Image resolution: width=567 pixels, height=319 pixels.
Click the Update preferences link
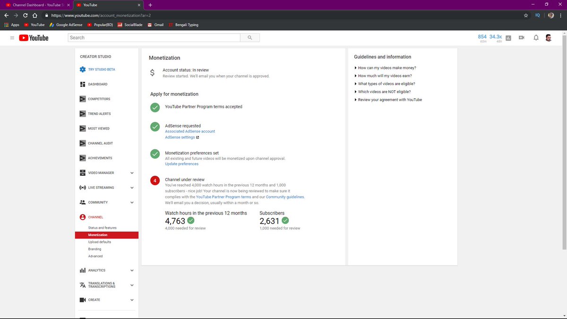click(x=182, y=164)
